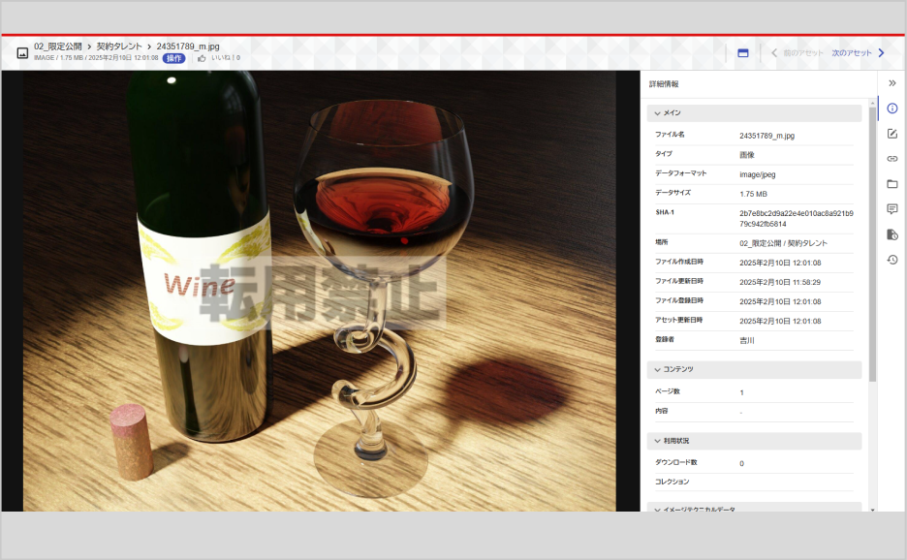Viewport: 907px width, 560px height.
Task: Open the file-with-clock icon in sidebar
Action: pos(891,234)
